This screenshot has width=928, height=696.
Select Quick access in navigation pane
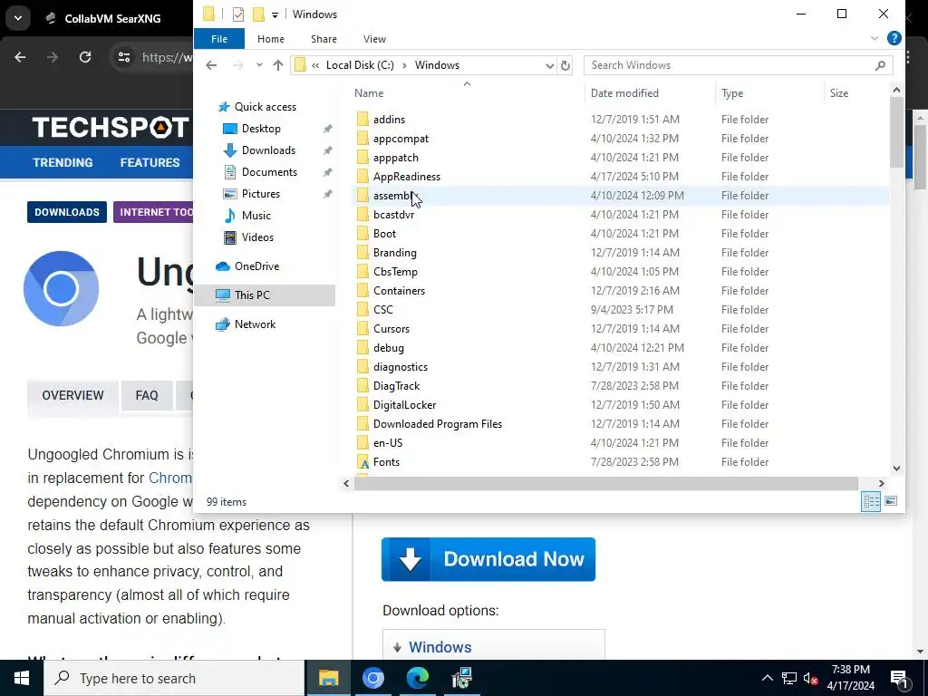click(x=266, y=107)
